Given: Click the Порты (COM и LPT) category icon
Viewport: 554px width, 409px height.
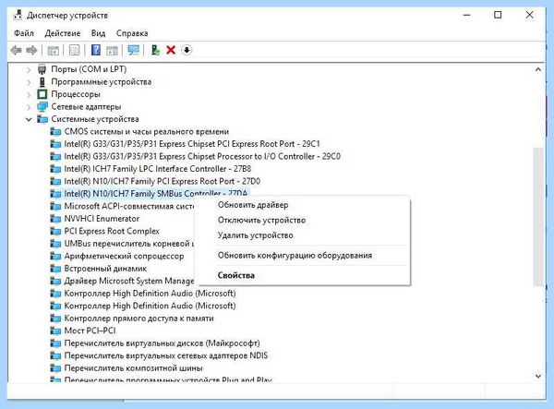Looking at the screenshot, I should 42,69.
